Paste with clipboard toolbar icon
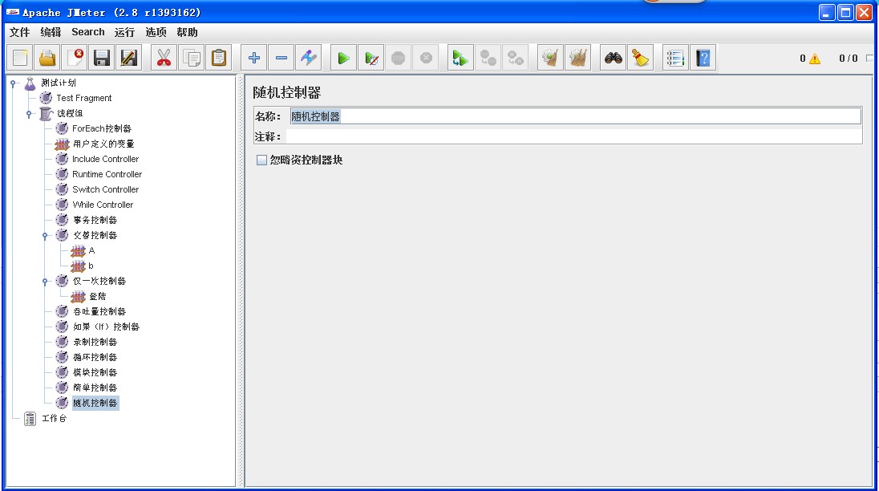This screenshot has width=879, height=491. [219, 58]
